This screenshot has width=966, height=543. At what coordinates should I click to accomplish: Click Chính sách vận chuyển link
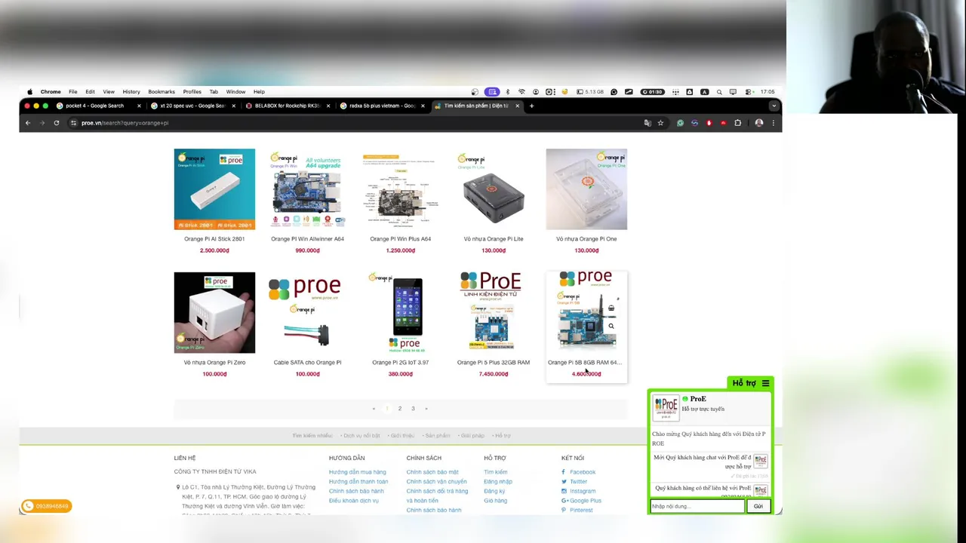click(437, 481)
